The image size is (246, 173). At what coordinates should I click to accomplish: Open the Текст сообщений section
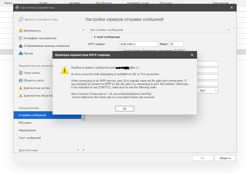pos(30,138)
